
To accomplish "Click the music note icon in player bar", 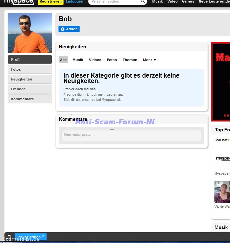I will [9, 237].
